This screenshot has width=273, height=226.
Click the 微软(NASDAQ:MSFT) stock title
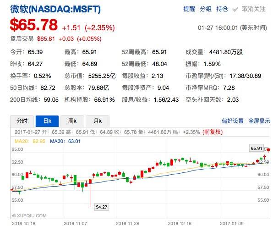(55, 9)
